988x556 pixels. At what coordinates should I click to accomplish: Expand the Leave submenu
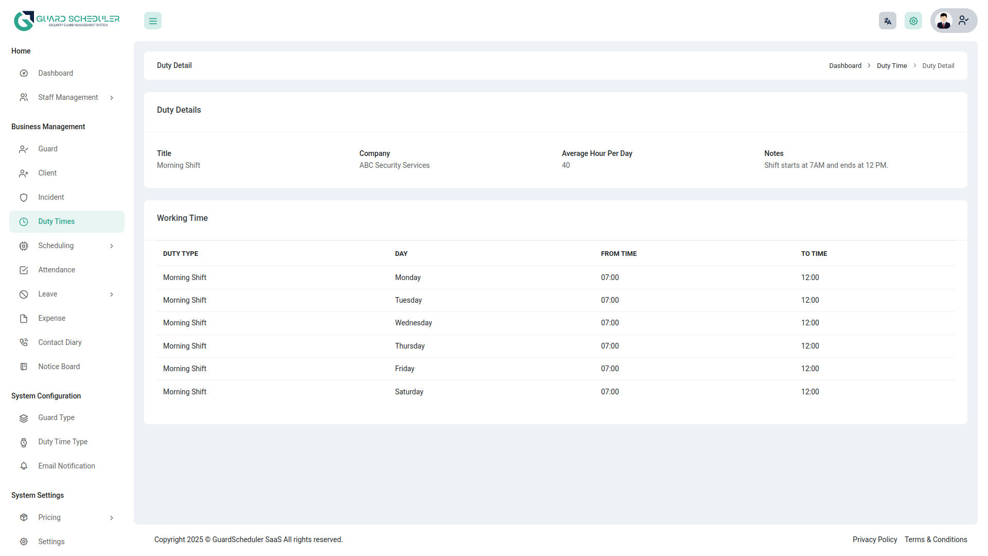(112, 294)
